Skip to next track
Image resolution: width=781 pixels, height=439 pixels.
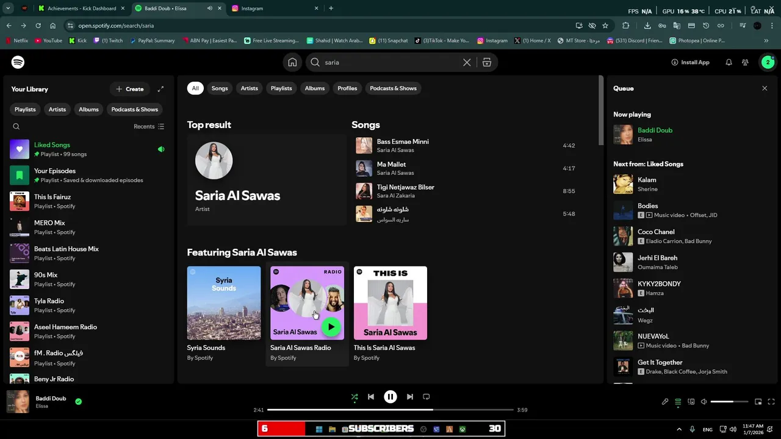(410, 397)
